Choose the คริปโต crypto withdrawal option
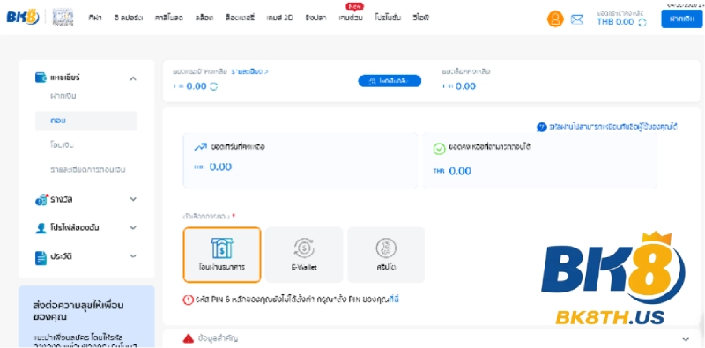The width and height of the screenshot is (705, 348). pyautogui.click(x=386, y=255)
